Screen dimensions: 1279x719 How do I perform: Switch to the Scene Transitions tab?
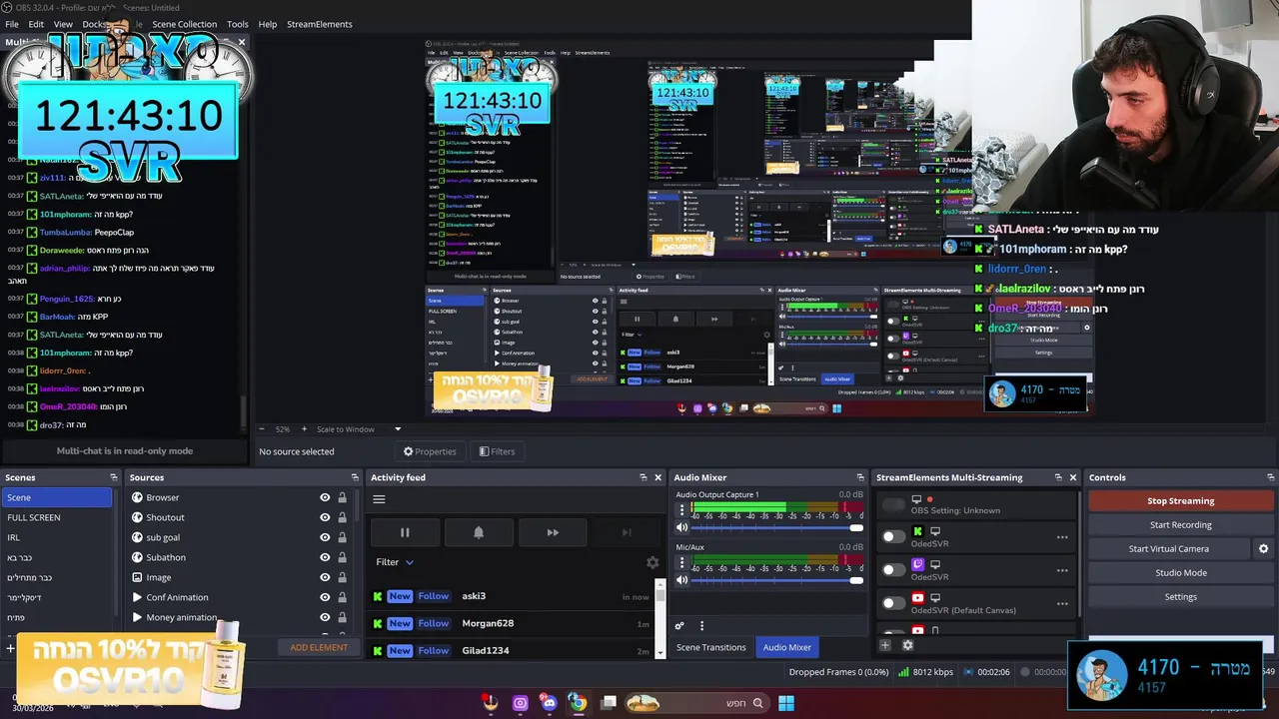711,647
